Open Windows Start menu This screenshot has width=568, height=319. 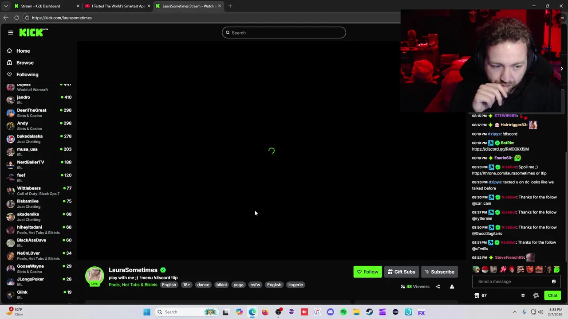(x=147, y=312)
